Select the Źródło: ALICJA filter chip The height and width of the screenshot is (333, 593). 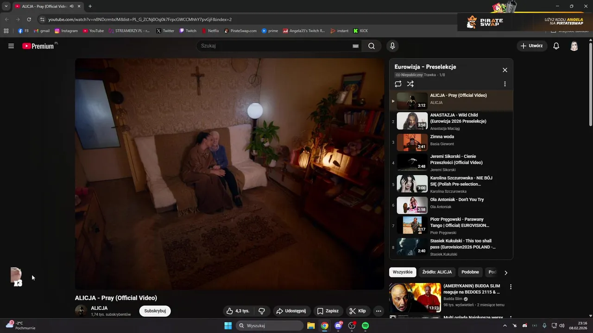click(x=437, y=272)
